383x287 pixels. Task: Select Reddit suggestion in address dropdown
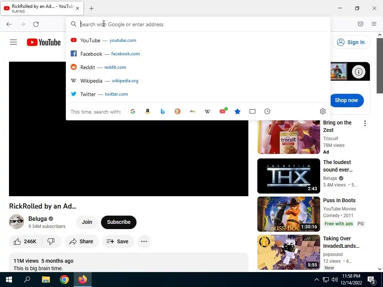point(198,67)
